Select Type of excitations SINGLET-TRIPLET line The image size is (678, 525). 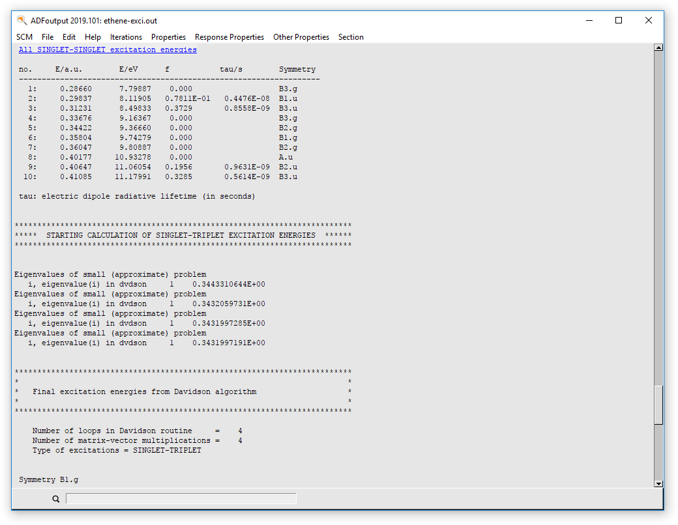coord(117,450)
